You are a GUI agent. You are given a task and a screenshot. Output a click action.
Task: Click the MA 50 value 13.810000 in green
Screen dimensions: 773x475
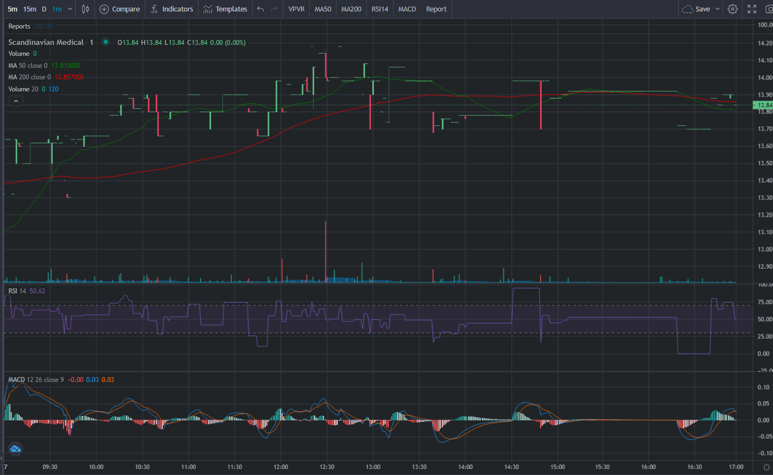[x=66, y=66]
